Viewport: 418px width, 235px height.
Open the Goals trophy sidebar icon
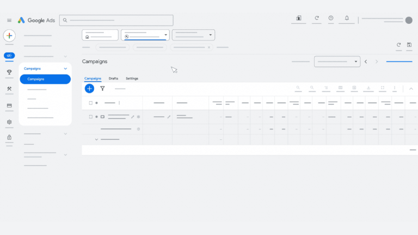(x=9, y=72)
